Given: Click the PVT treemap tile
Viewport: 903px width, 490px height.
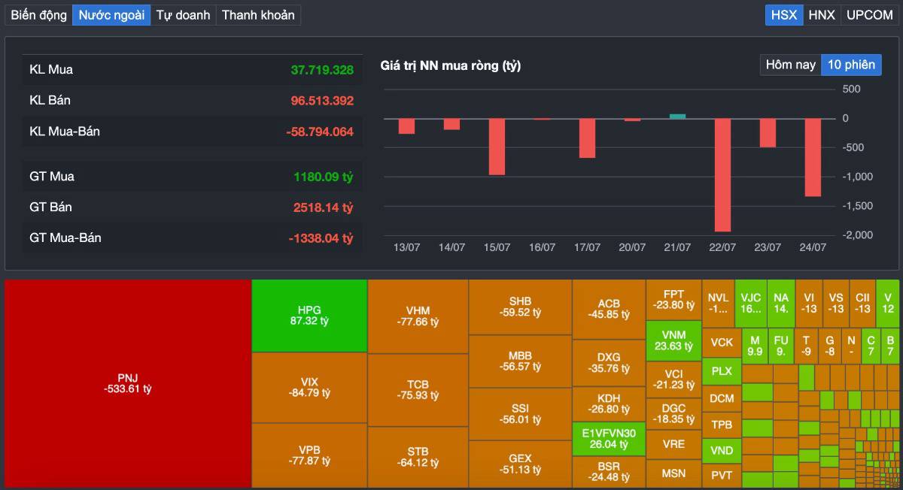Looking at the screenshot, I should [722, 475].
